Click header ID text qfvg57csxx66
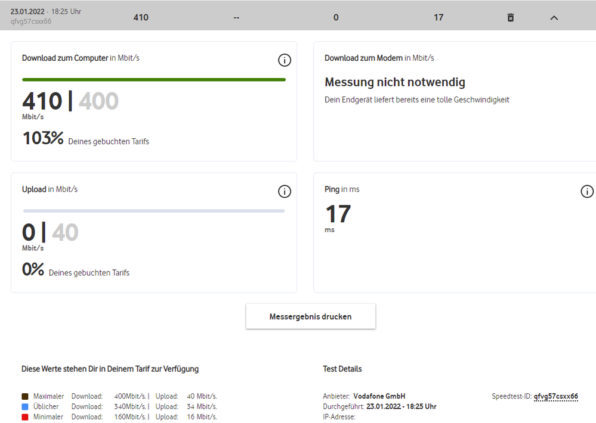The image size is (596, 423). tap(31, 21)
